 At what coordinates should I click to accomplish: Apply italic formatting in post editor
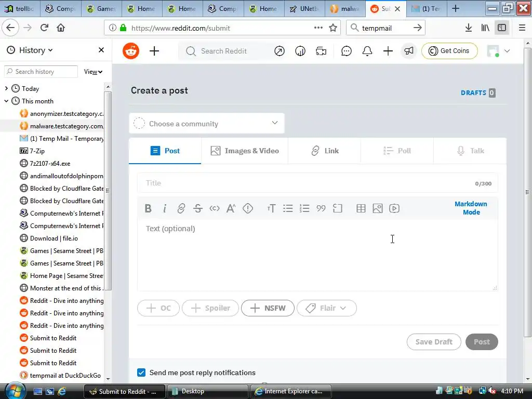(x=165, y=208)
